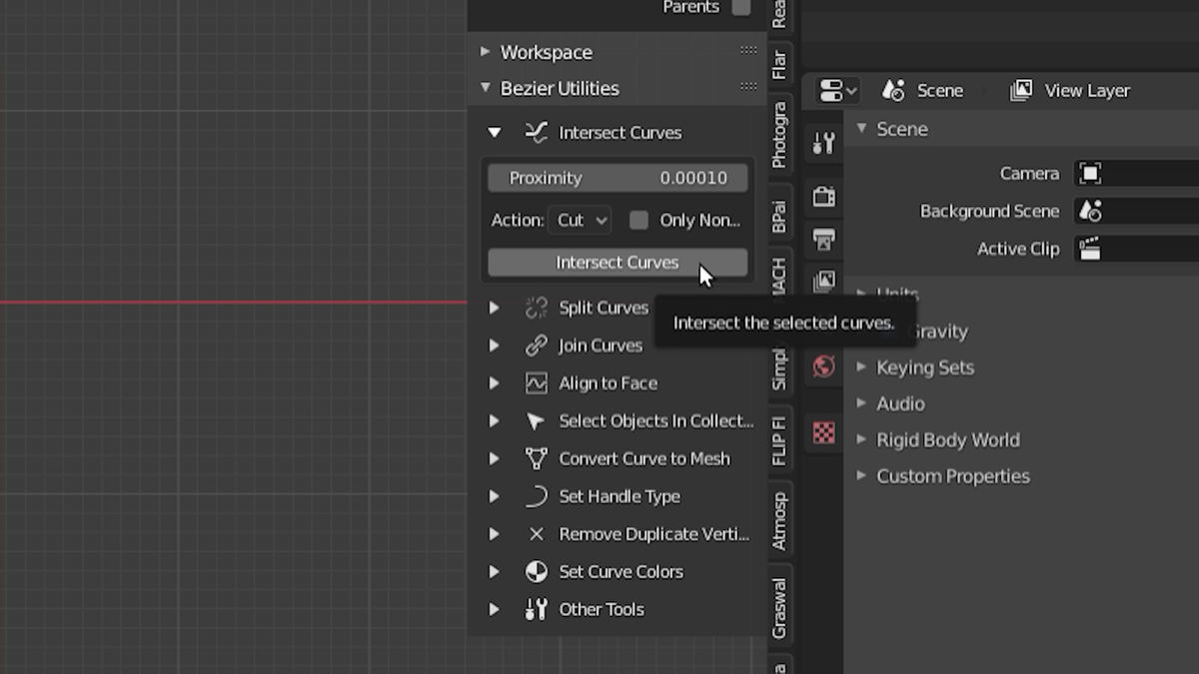Expand the Other Tools arrow
The height and width of the screenshot is (674, 1199).
[x=494, y=609]
